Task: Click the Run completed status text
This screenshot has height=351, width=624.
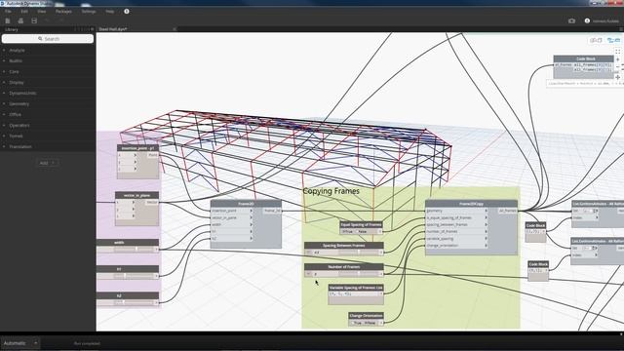Action: pyautogui.click(x=87, y=343)
